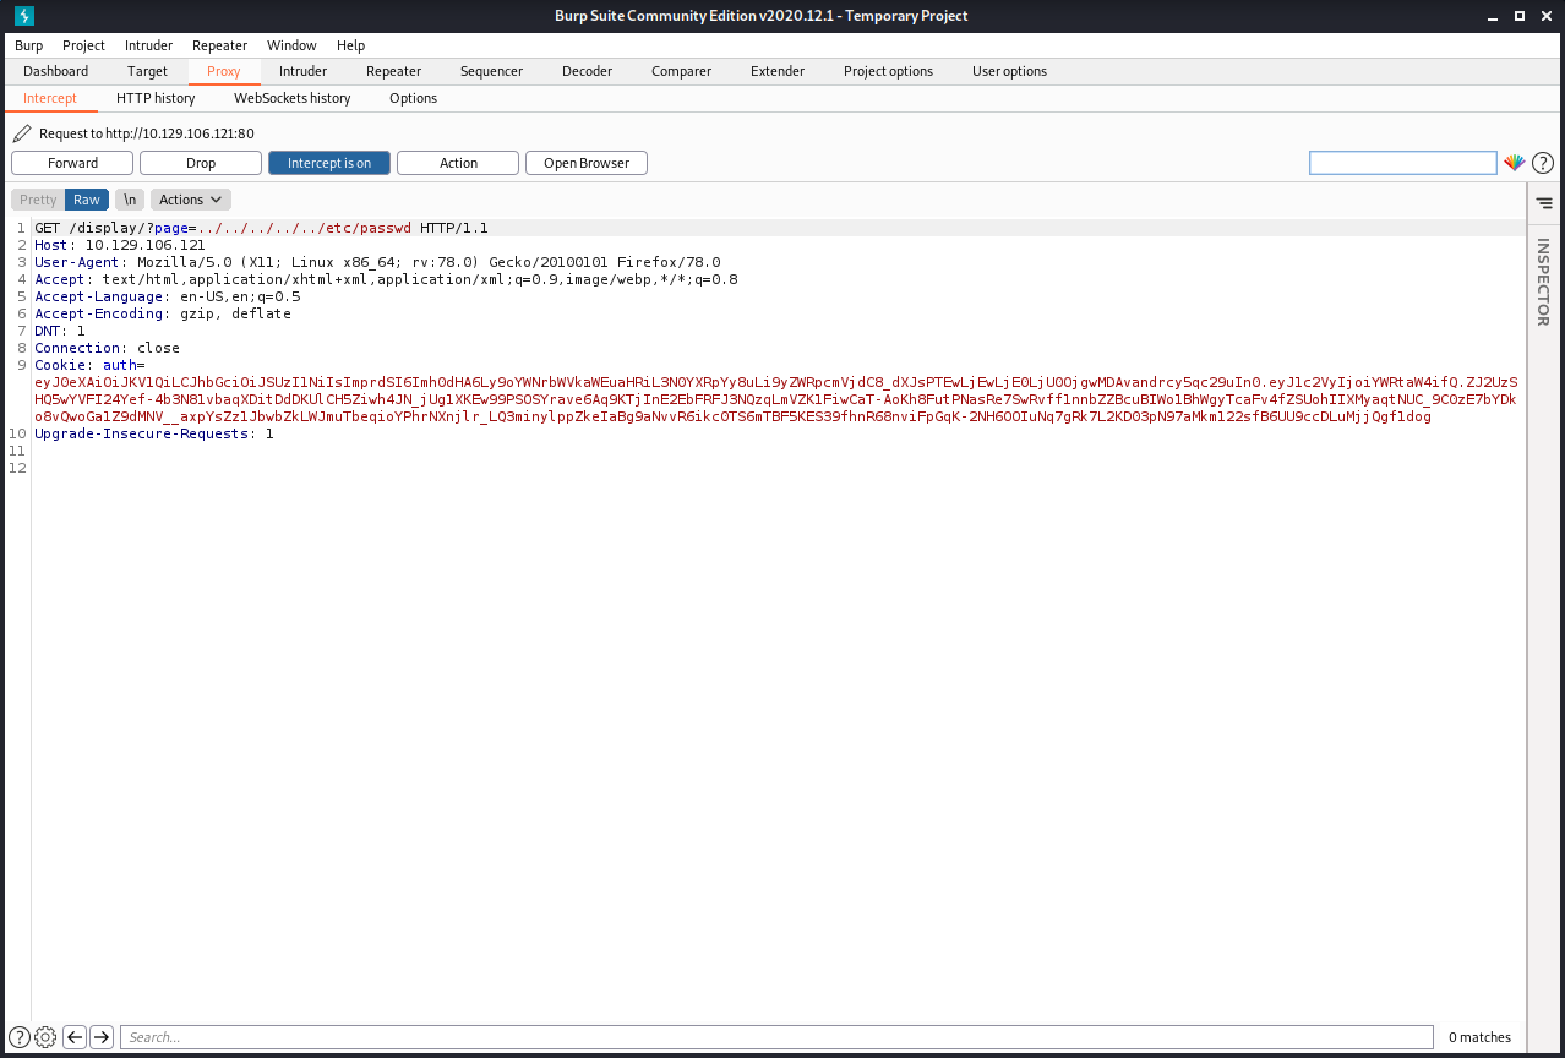Click the Inspector panel menu lines icon
Screen dimensions: 1565x1058
click(1544, 203)
